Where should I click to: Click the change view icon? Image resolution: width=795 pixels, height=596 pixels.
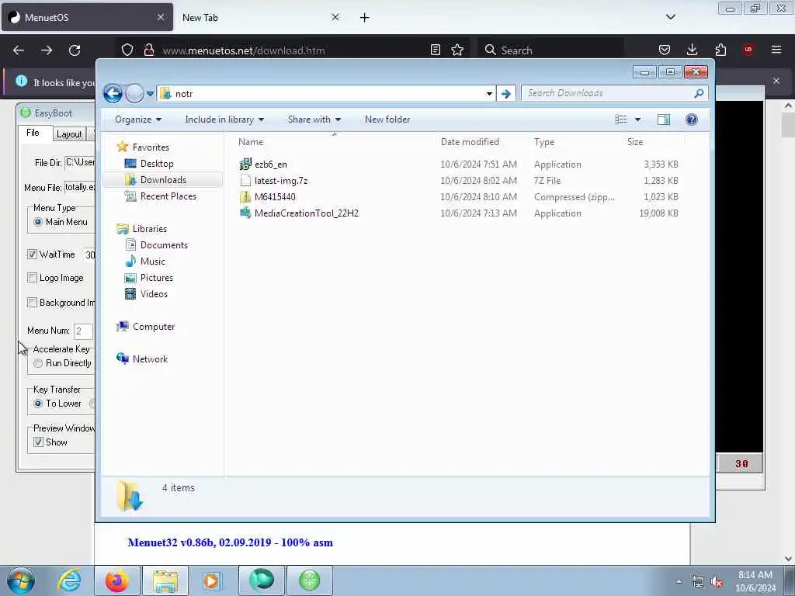(x=620, y=120)
